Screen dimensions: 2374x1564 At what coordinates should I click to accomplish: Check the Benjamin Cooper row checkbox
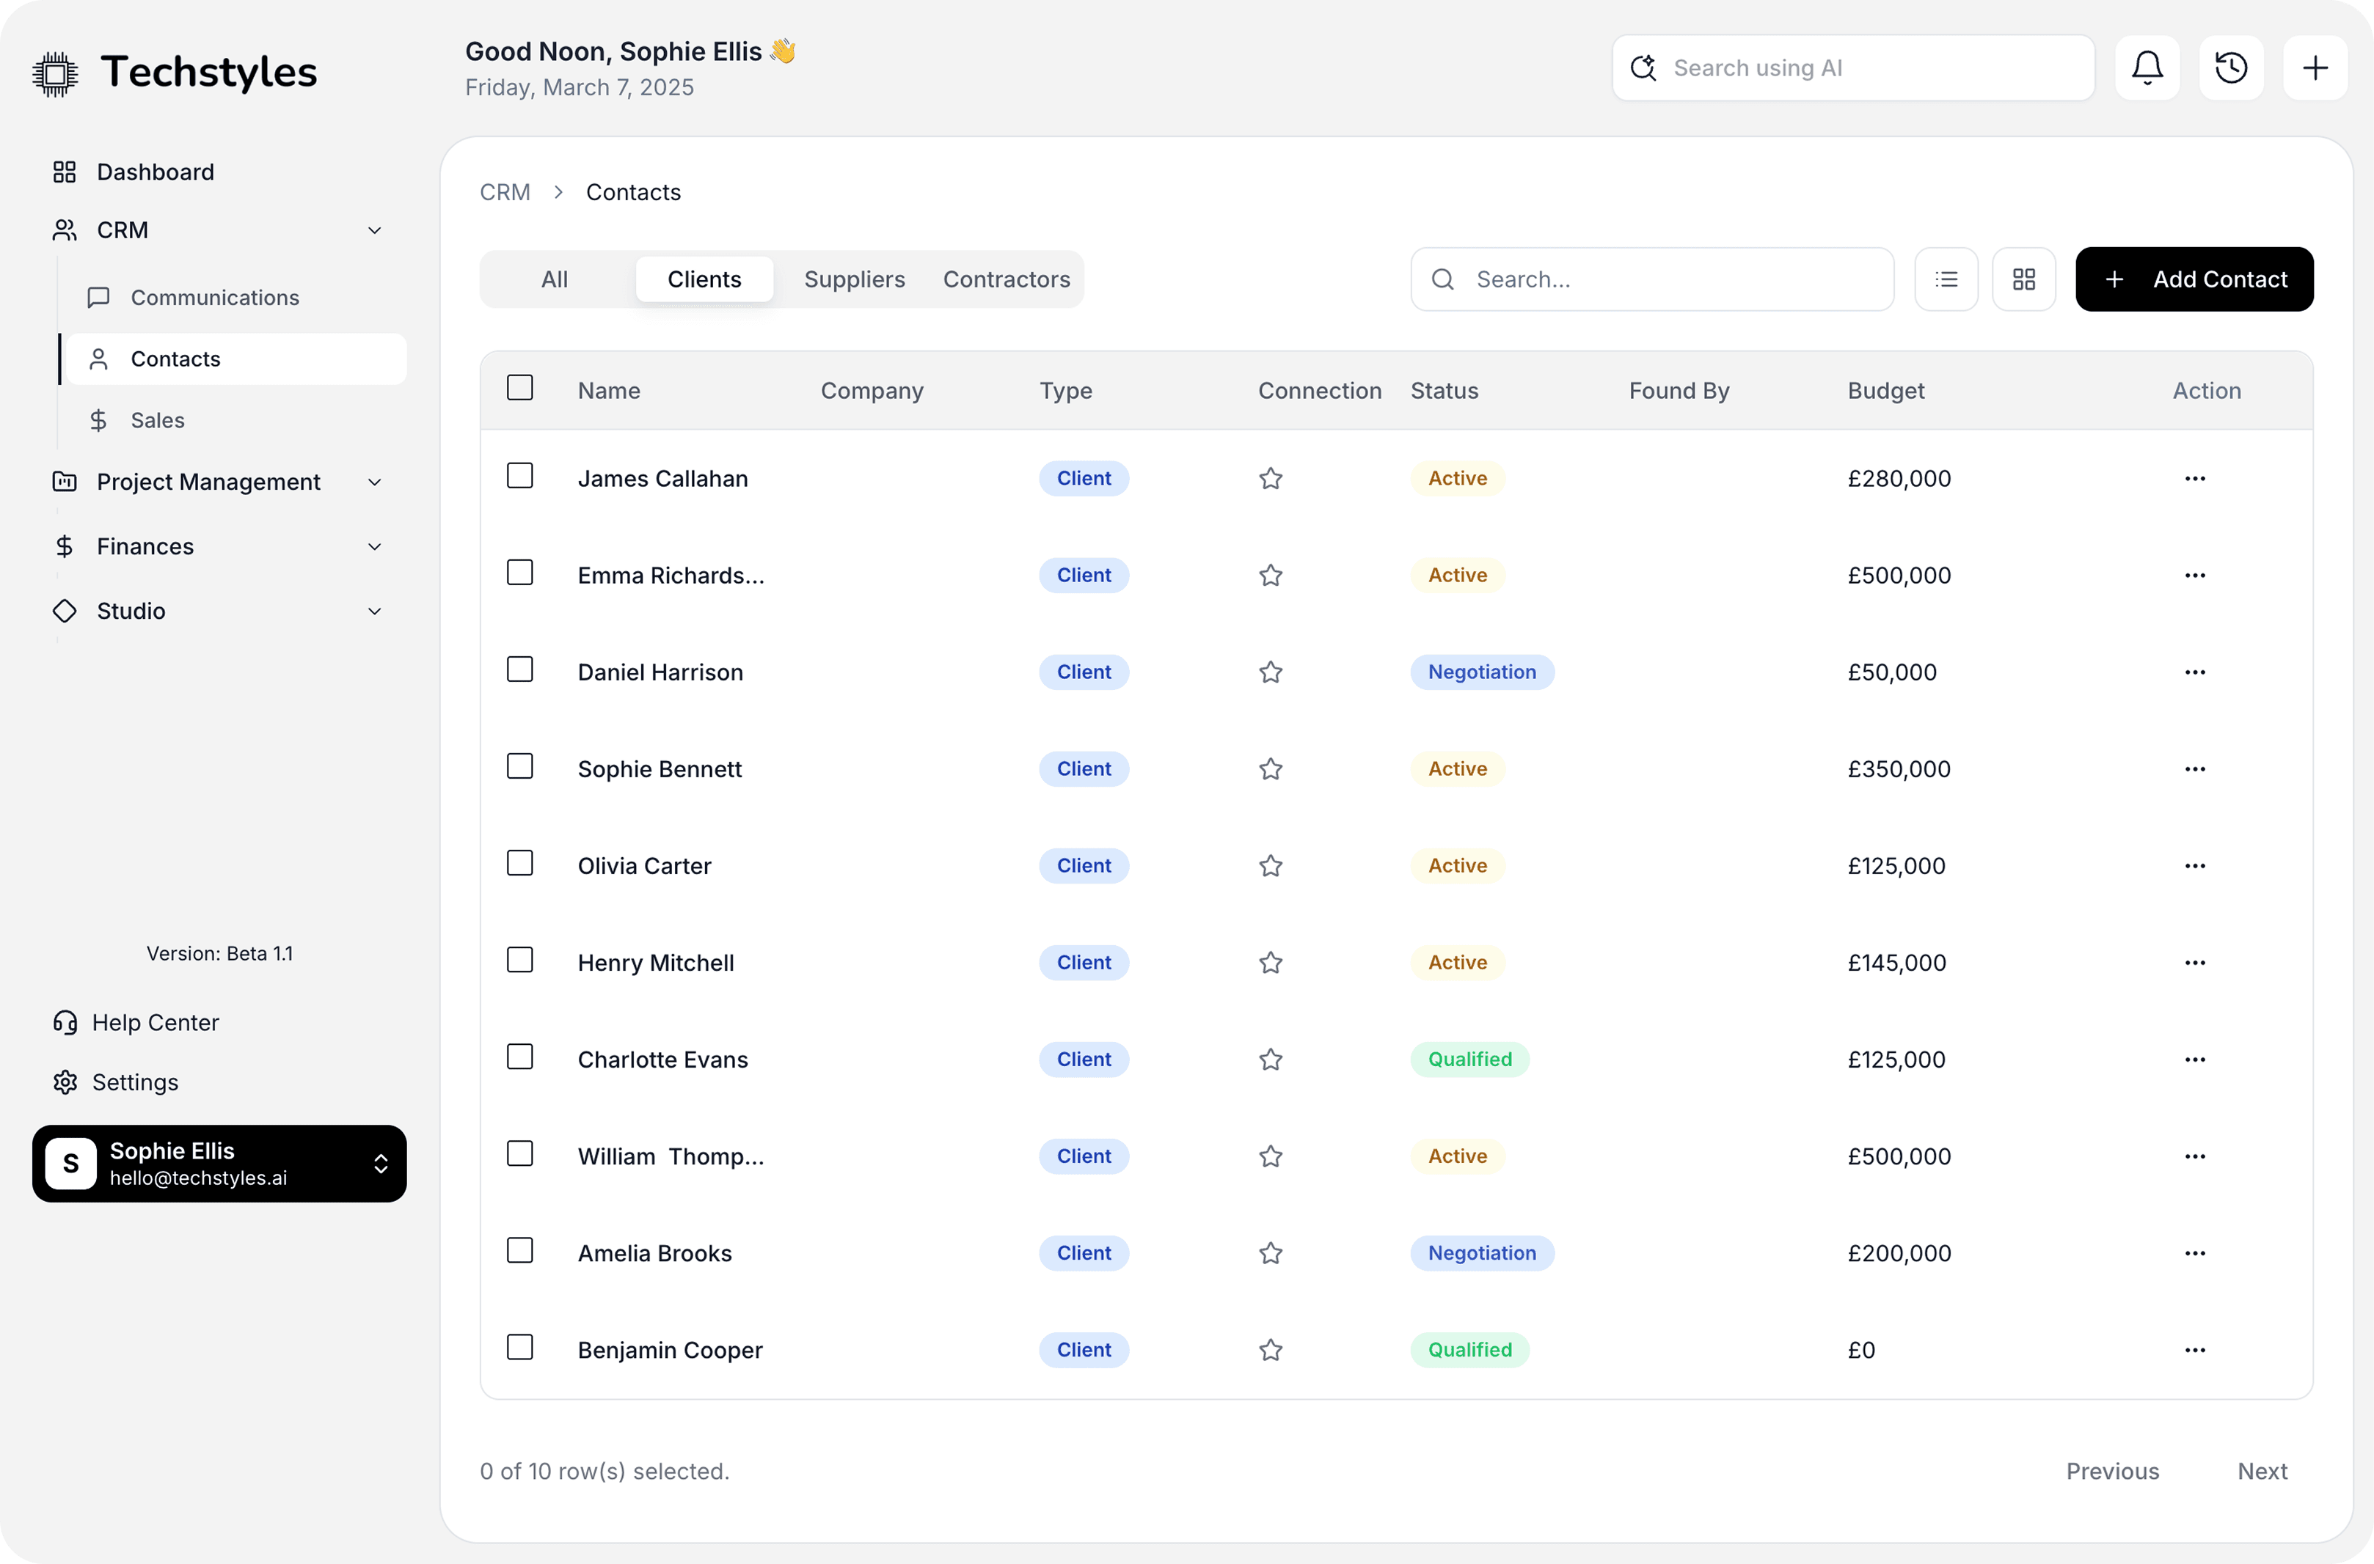pyautogui.click(x=520, y=1346)
